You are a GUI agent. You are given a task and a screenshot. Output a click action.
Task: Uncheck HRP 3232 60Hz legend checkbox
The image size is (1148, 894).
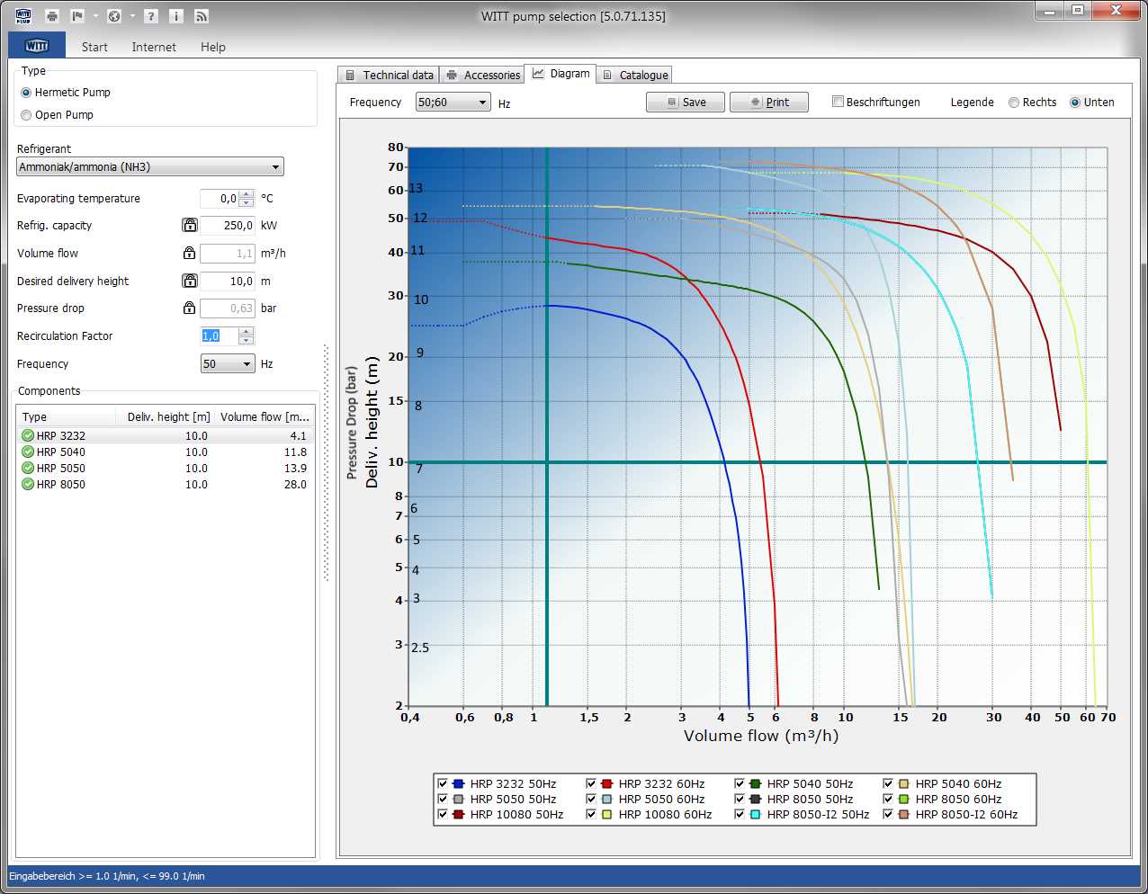coord(591,783)
